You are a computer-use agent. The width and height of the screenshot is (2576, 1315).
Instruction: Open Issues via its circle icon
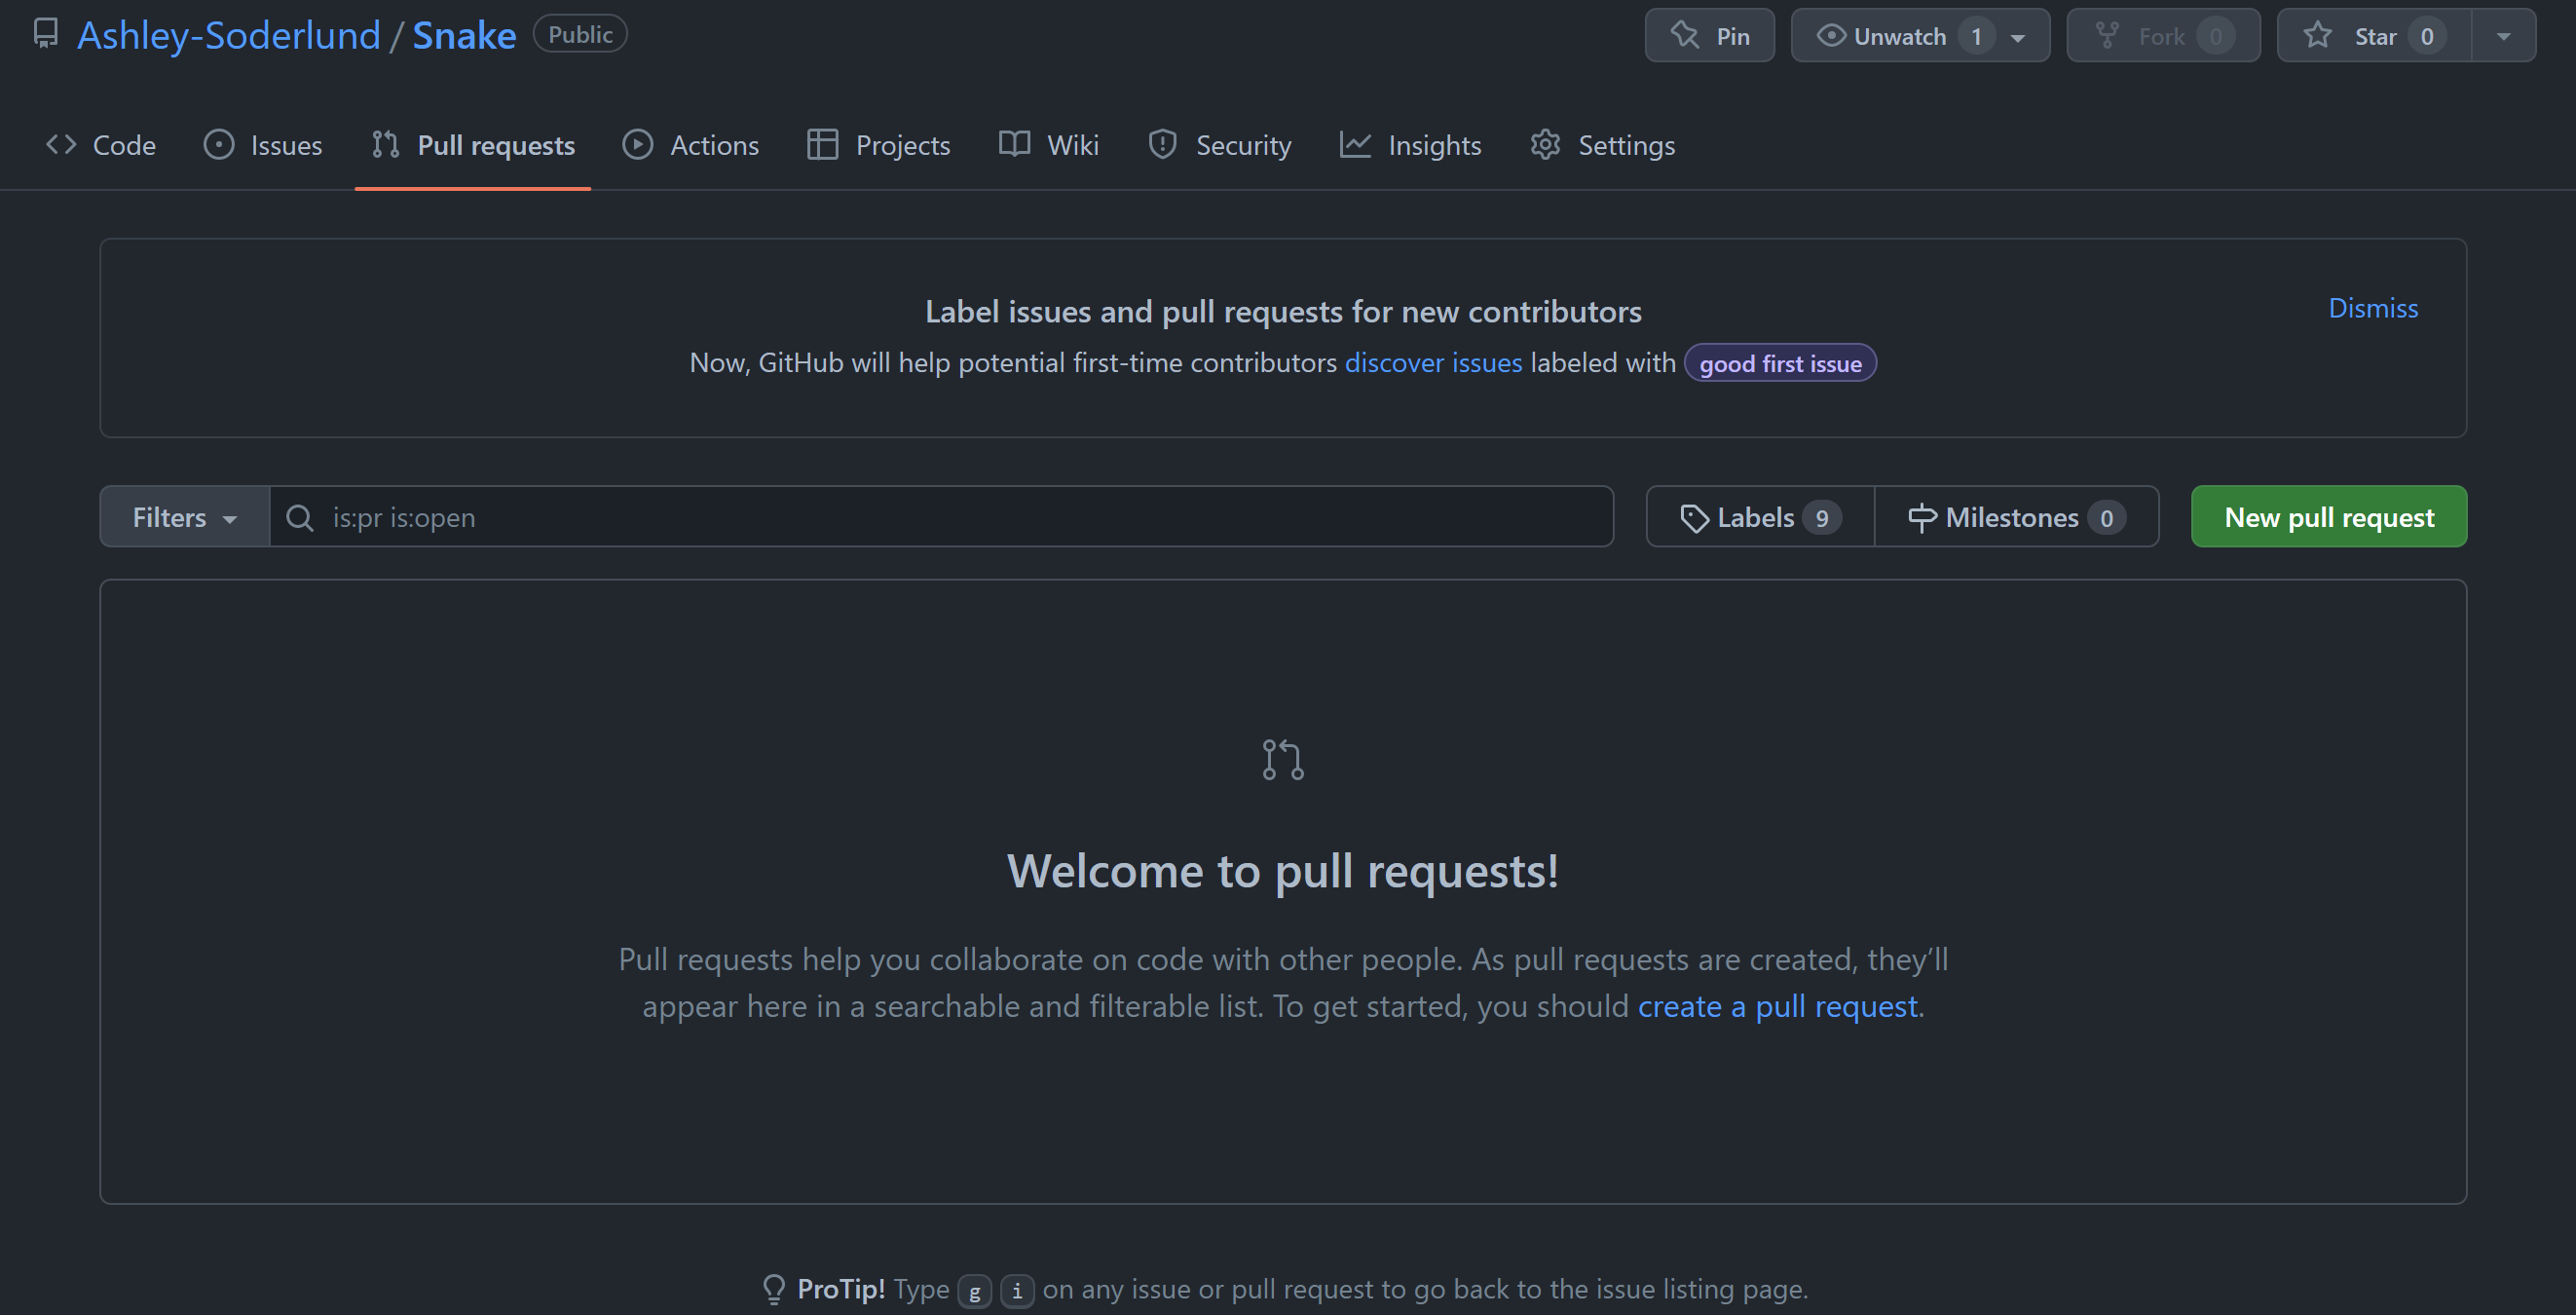click(220, 144)
